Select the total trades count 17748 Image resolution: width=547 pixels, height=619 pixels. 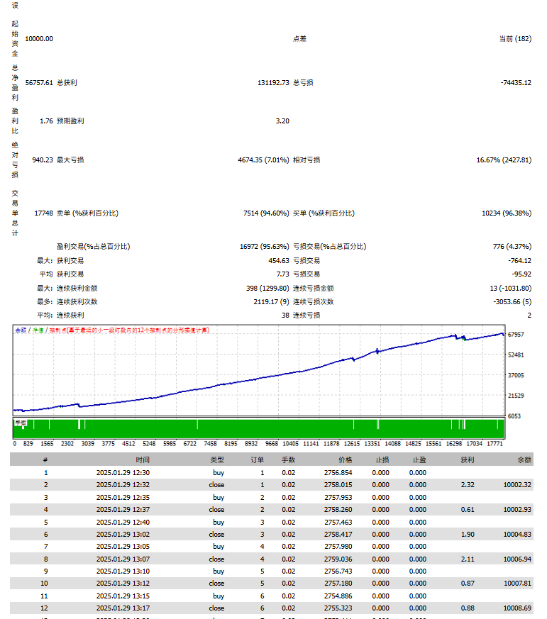tap(43, 213)
